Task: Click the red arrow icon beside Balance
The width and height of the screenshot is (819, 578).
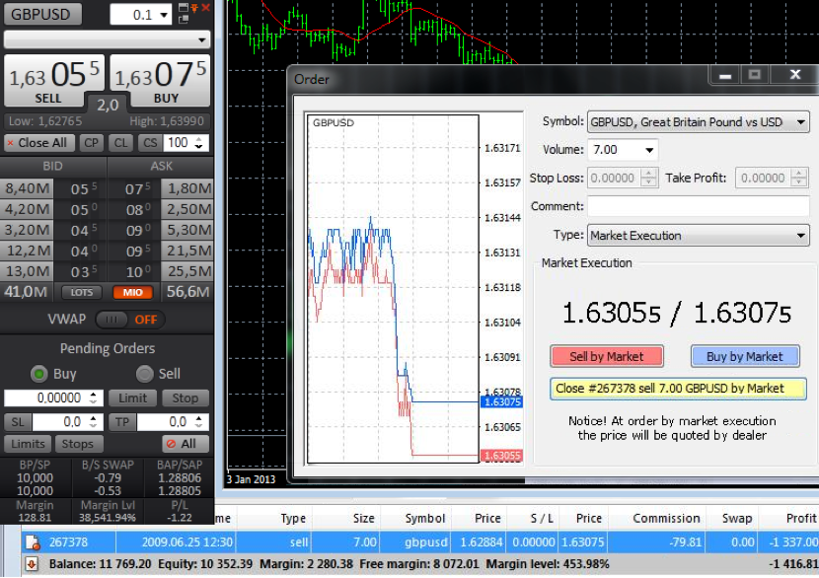Action: (x=31, y=564)
